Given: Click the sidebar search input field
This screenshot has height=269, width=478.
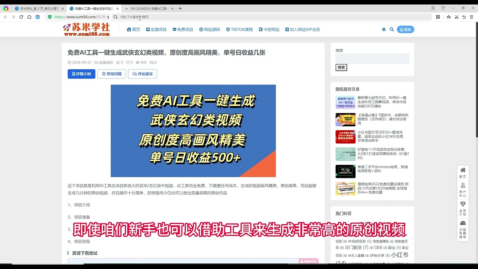Looking at the screenshot, I should [x=372, y=59].
